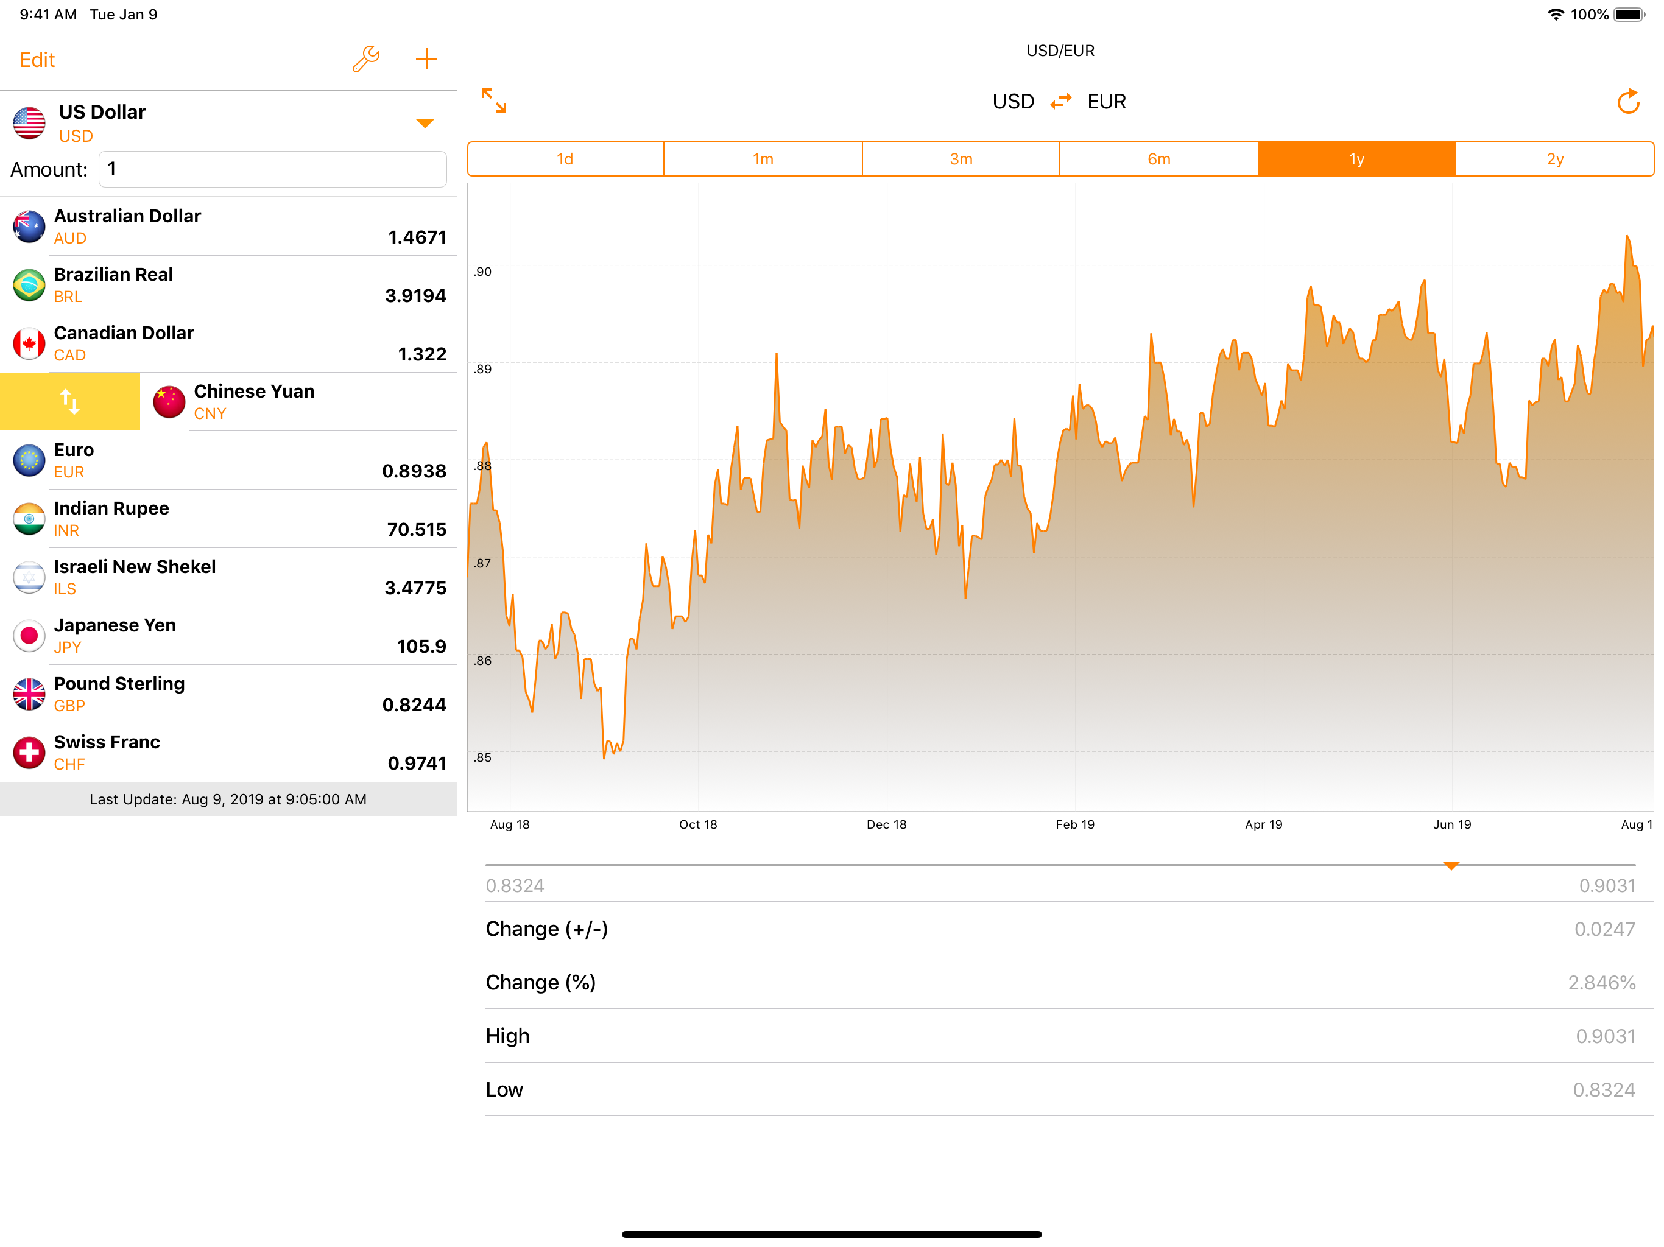1664x1247 pixels.
Task: Select the Euro row
Action: (x=228, y=460)
